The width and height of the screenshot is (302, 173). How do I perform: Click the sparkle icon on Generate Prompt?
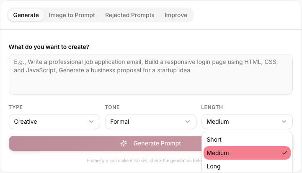[x=124, y=143]
